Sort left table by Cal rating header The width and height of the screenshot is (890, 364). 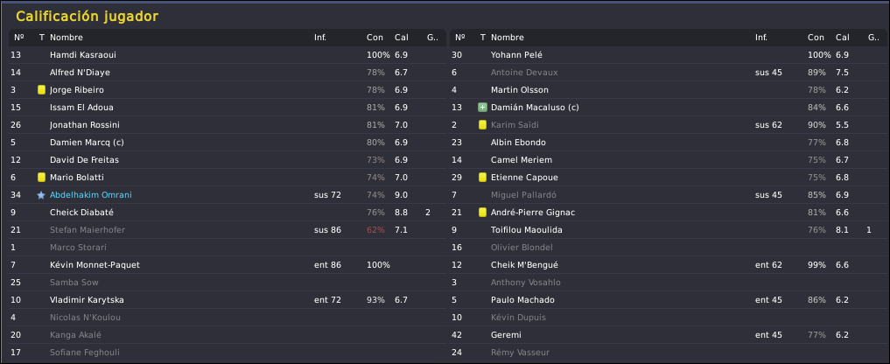tap(402, 38)
